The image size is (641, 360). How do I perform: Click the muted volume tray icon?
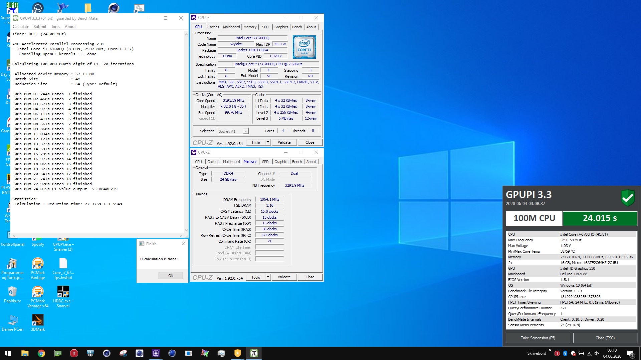[x=597, y=353]
